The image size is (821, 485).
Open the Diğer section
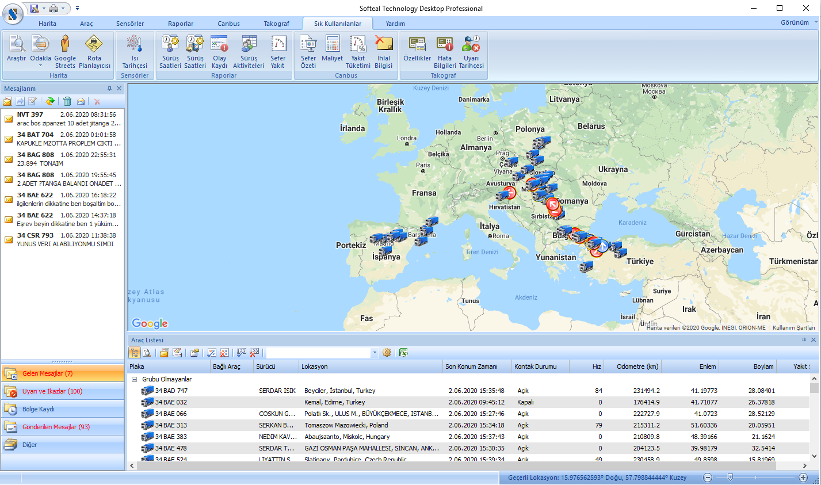coord(62,445)
